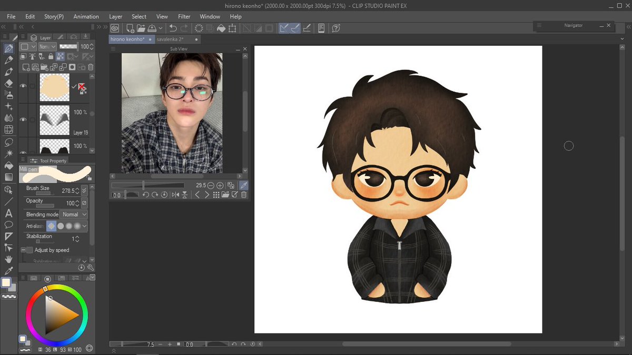Select the Blend tool
The height and width of the screenshot is (355, 632).
point(8,118)
